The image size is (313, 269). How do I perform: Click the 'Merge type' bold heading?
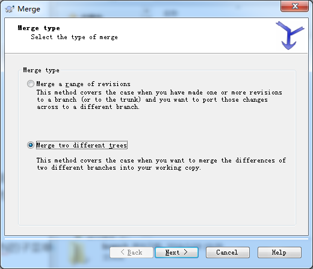pos(39,28)
